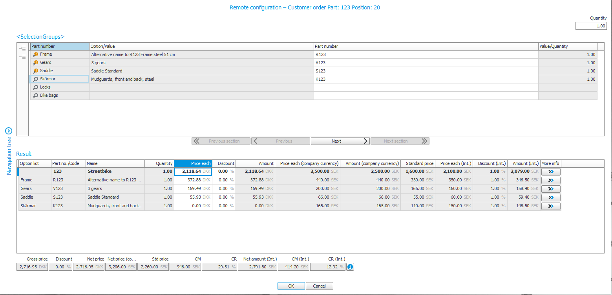Confirm the configuration with OK
612x295 pixels.
(291, 286)
